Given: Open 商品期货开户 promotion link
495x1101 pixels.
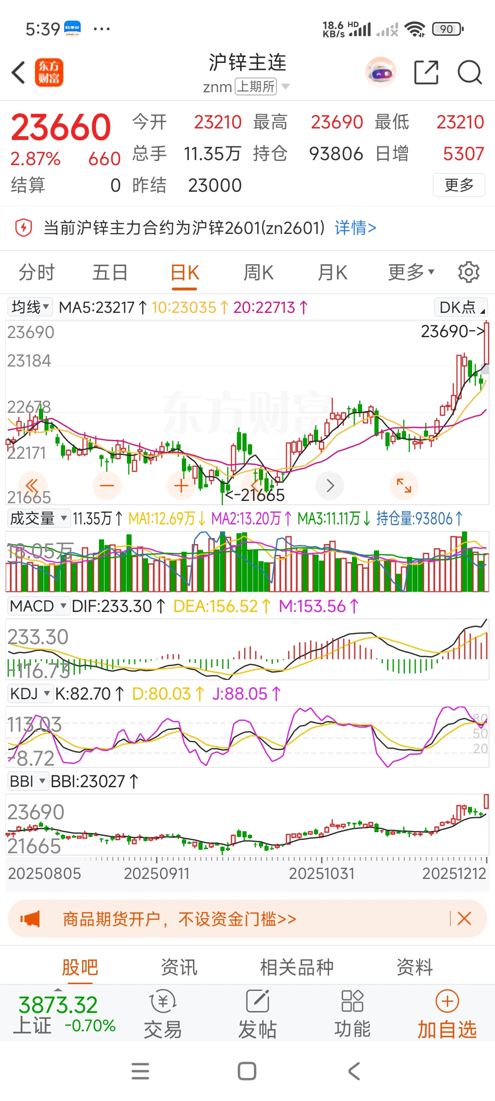Looking at the screenshot, I should click(x=179, y=919).
